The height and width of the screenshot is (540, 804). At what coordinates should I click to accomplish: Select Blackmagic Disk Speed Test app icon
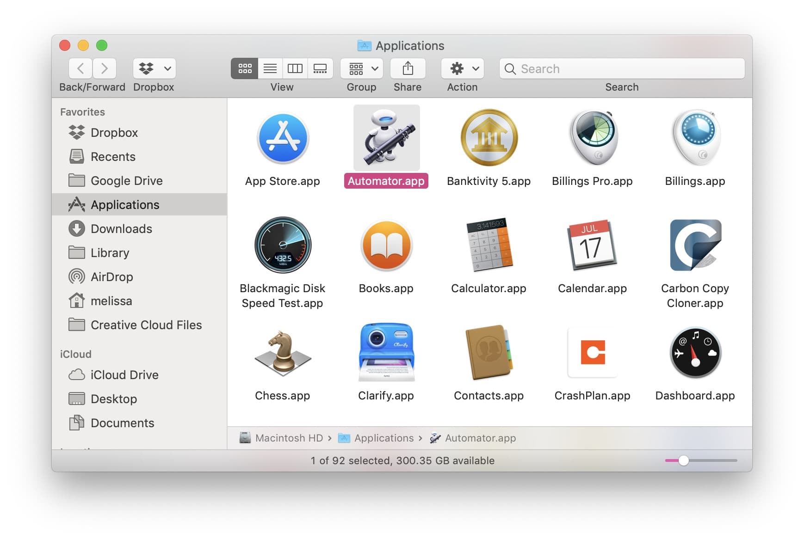point(283,245)
